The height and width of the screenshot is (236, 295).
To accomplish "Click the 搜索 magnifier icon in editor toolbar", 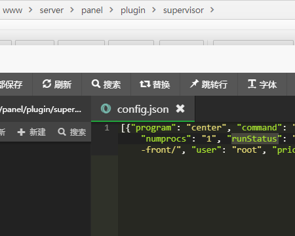I will point(96,84).
